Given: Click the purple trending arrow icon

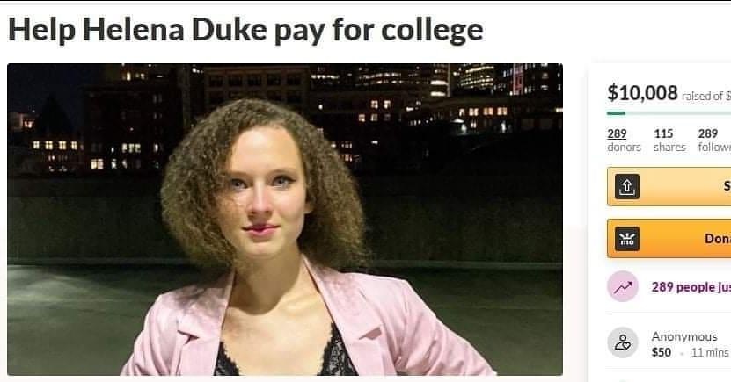Looking at the screenshot, I should pyautogui.click(x=623, y=286).
